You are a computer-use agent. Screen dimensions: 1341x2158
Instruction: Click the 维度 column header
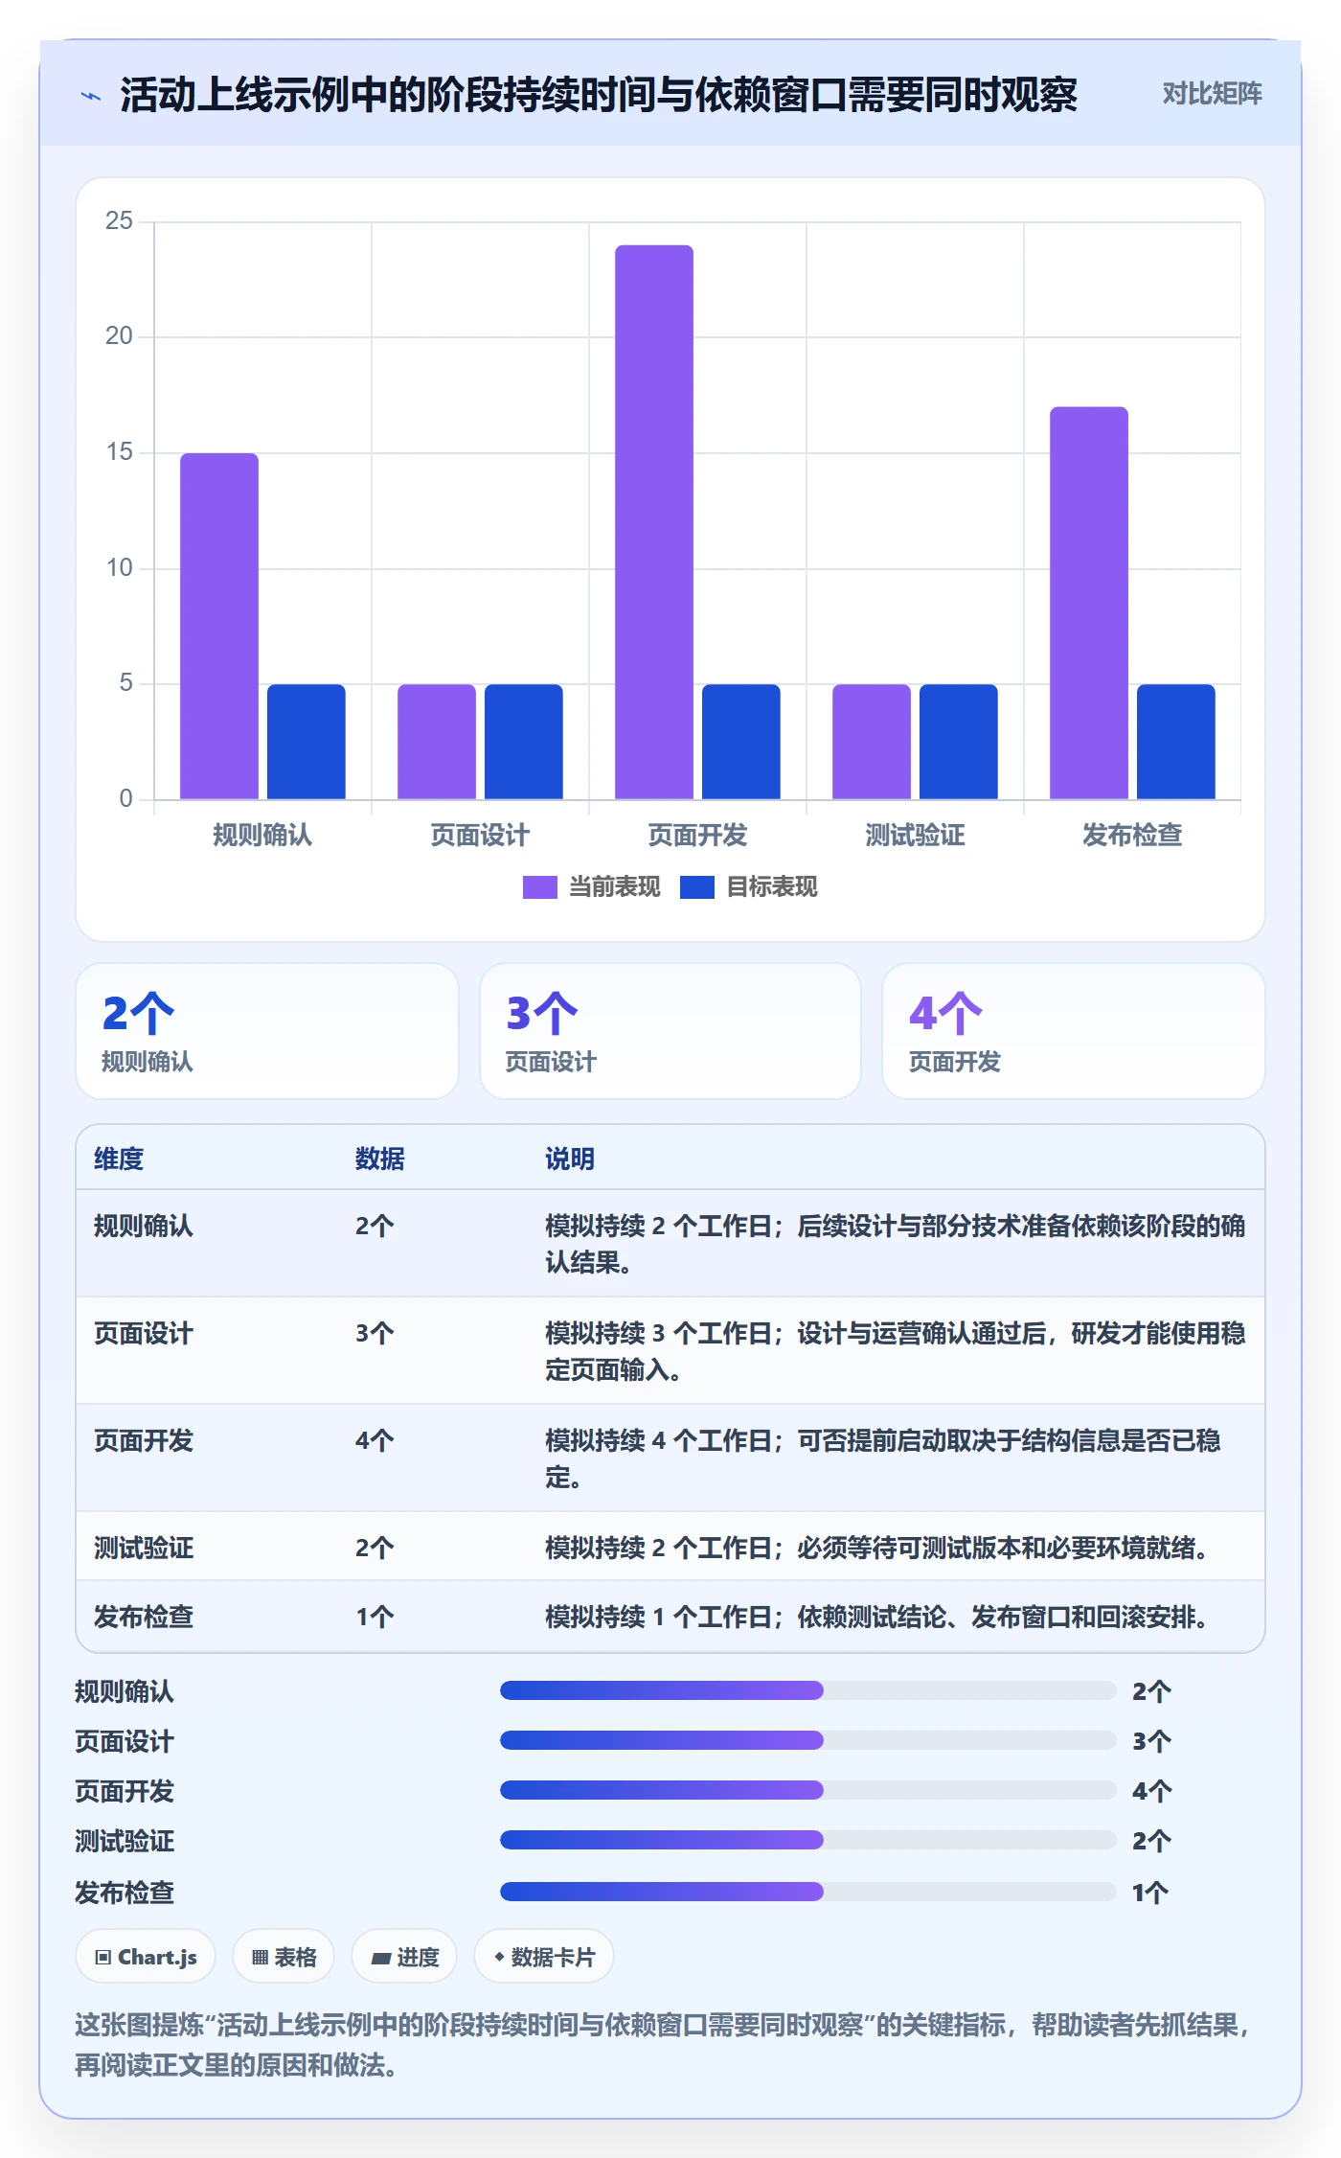pos(119,1159)
